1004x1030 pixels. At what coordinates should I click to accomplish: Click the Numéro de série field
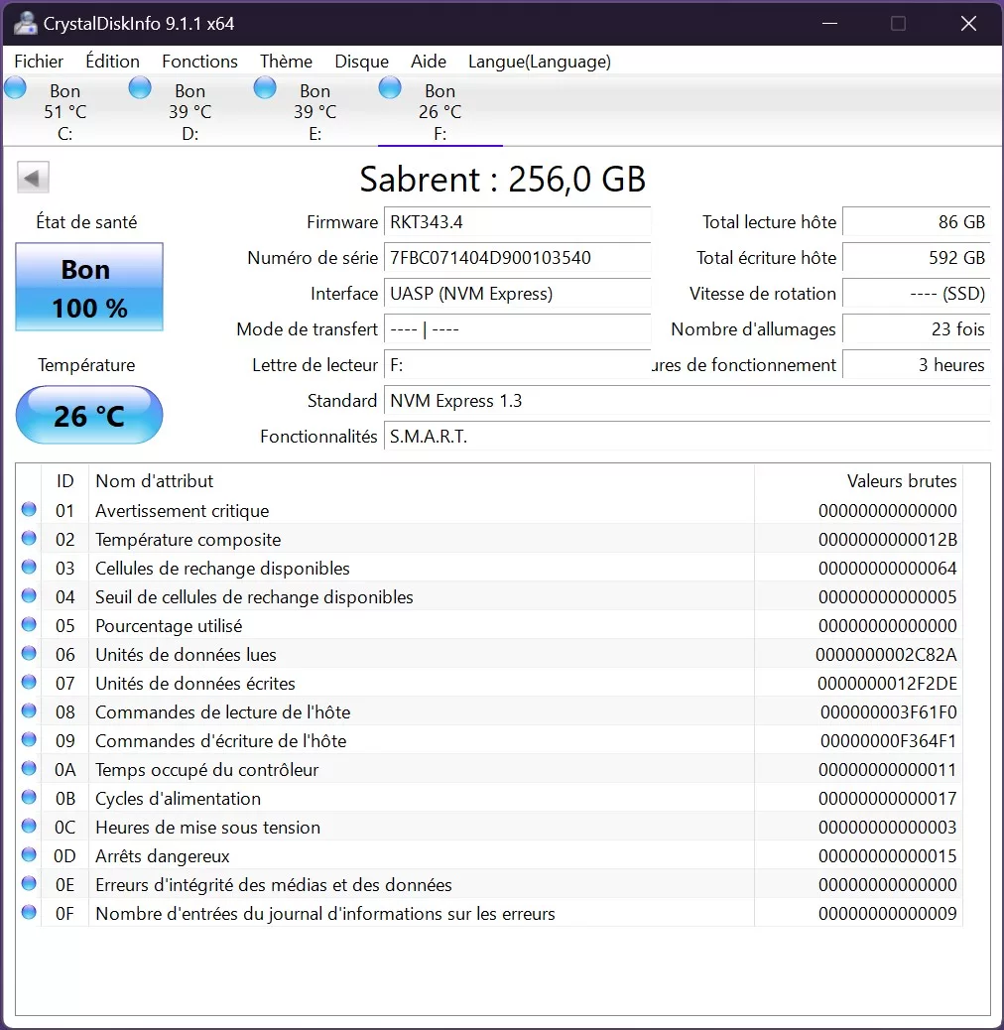(x=517, y=258)
